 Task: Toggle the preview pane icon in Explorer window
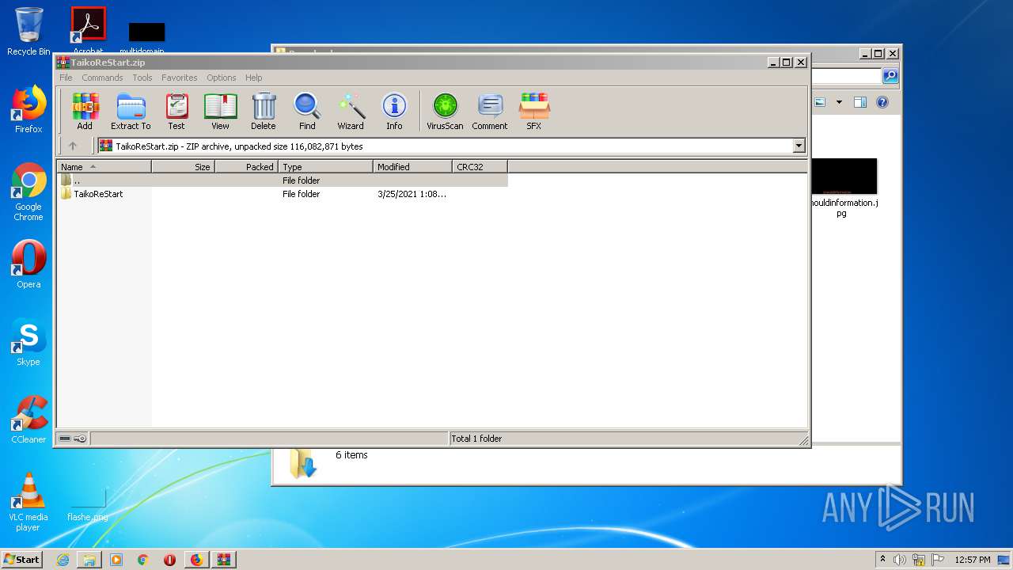[x=860, y=102]
